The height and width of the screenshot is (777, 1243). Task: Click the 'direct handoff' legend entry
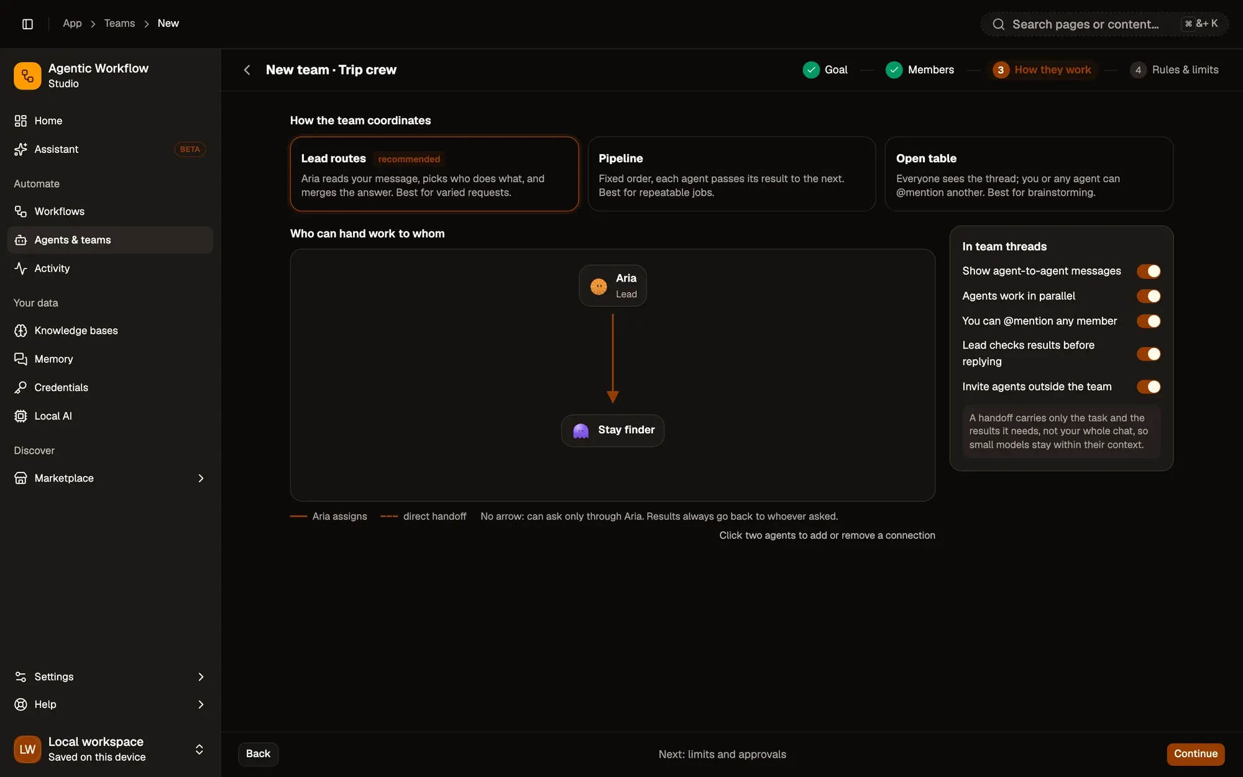click(423, 517)
